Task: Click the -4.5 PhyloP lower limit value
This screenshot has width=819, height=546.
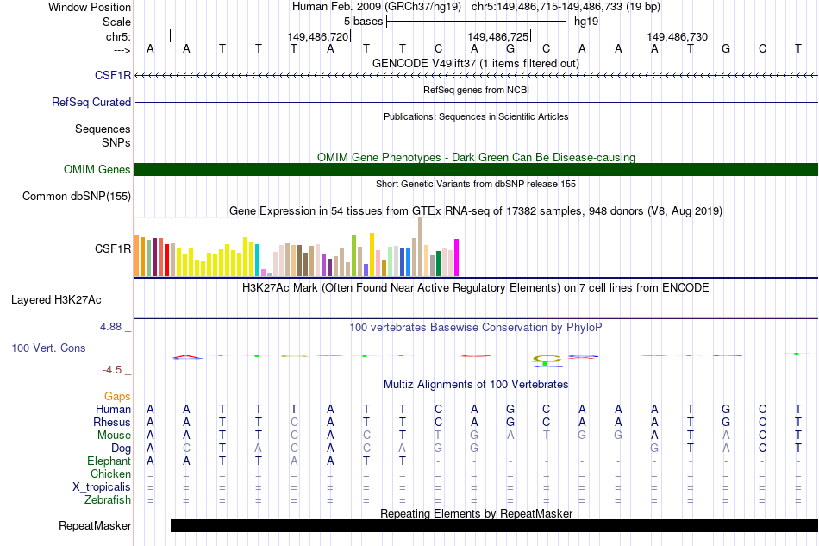Action: pos(112,370)
